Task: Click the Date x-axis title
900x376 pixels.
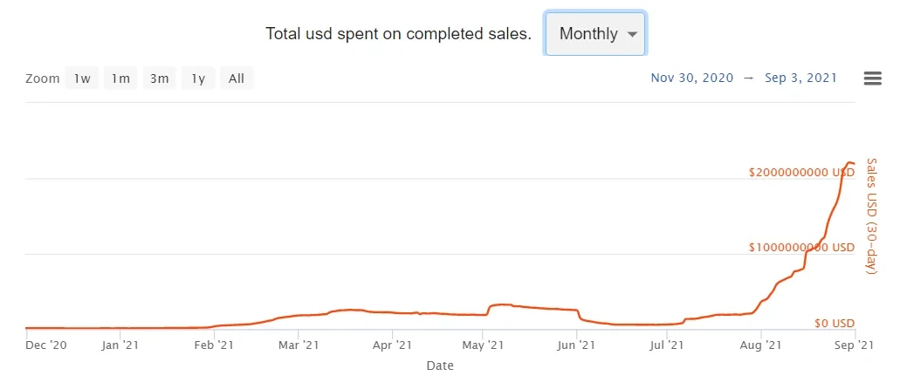Action: tap(439, 366)
